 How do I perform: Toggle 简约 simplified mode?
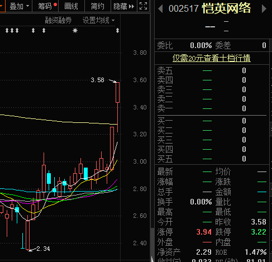click(x=98, y=6)
